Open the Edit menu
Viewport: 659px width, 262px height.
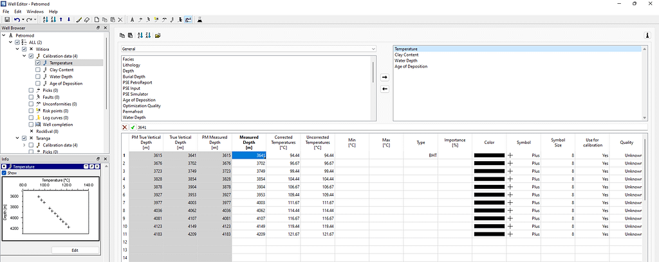point(17,12)
